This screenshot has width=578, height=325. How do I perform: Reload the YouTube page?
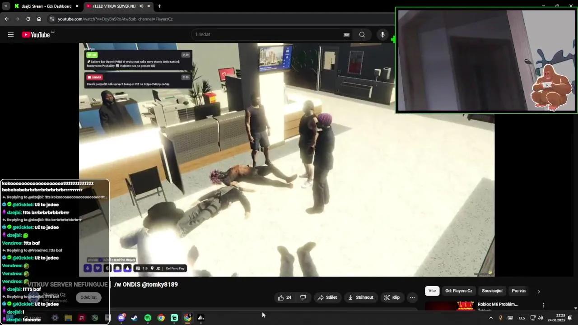(x=28, y=19)
